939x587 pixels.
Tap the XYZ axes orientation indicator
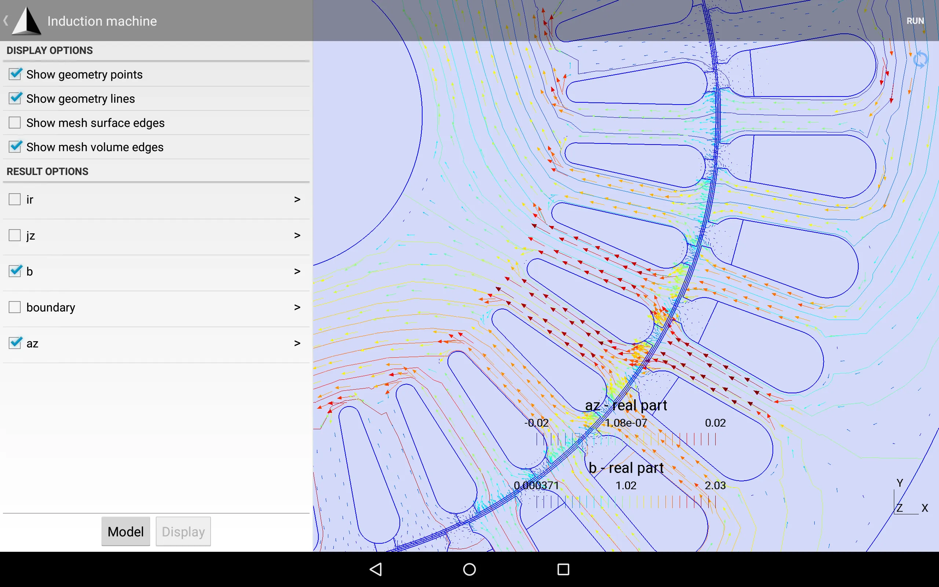click(x=911, y=497)
